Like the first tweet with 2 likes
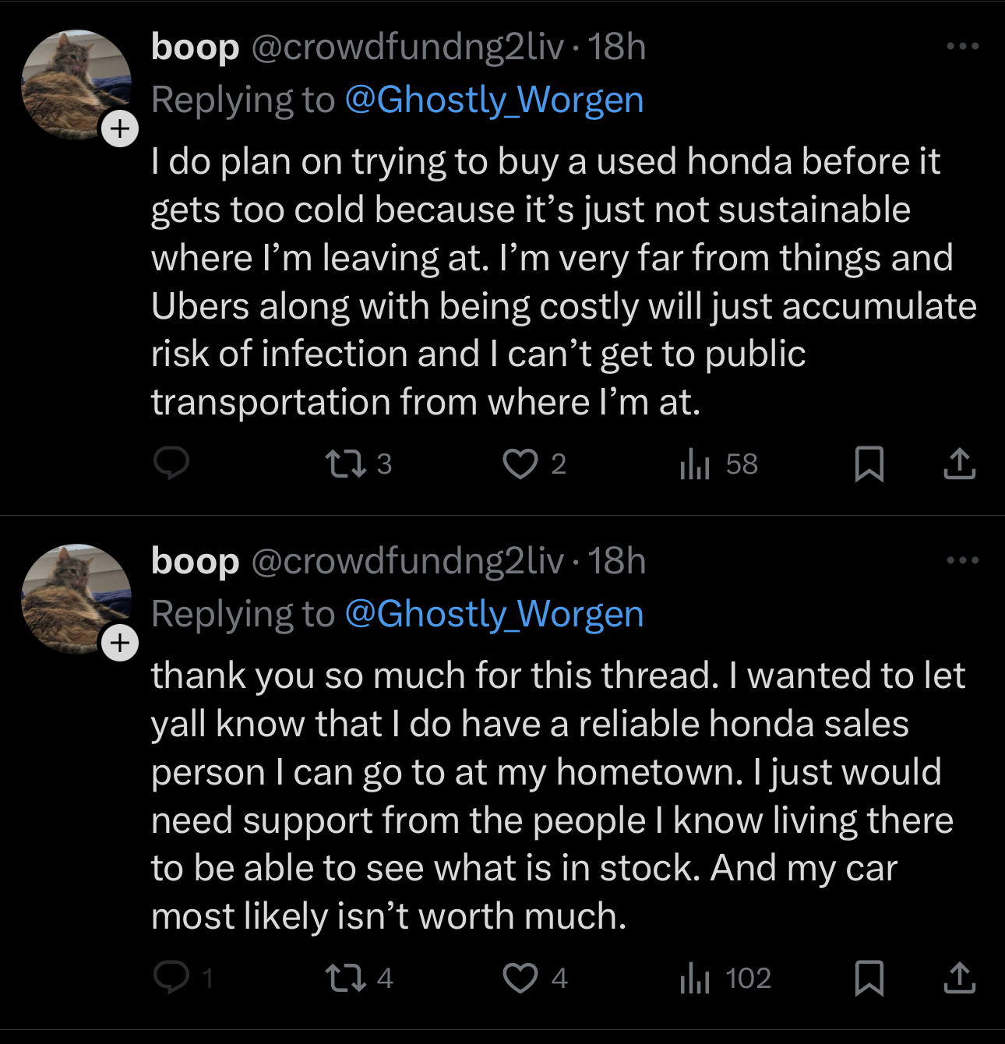The width and height of the screenshot is (1005, 1044). 534,464
